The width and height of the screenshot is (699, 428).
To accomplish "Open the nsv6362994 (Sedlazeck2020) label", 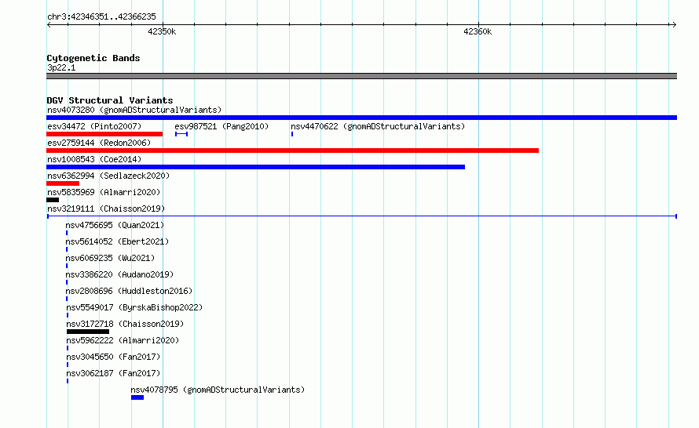I will tap(108, 176).
